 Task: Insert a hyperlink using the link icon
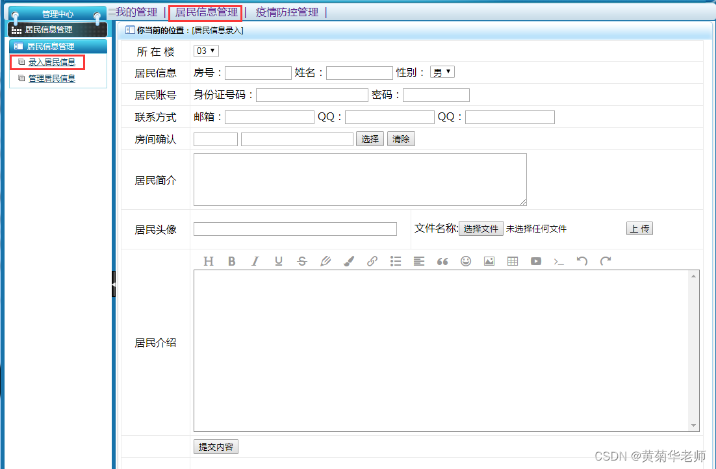tap(372, 261)
